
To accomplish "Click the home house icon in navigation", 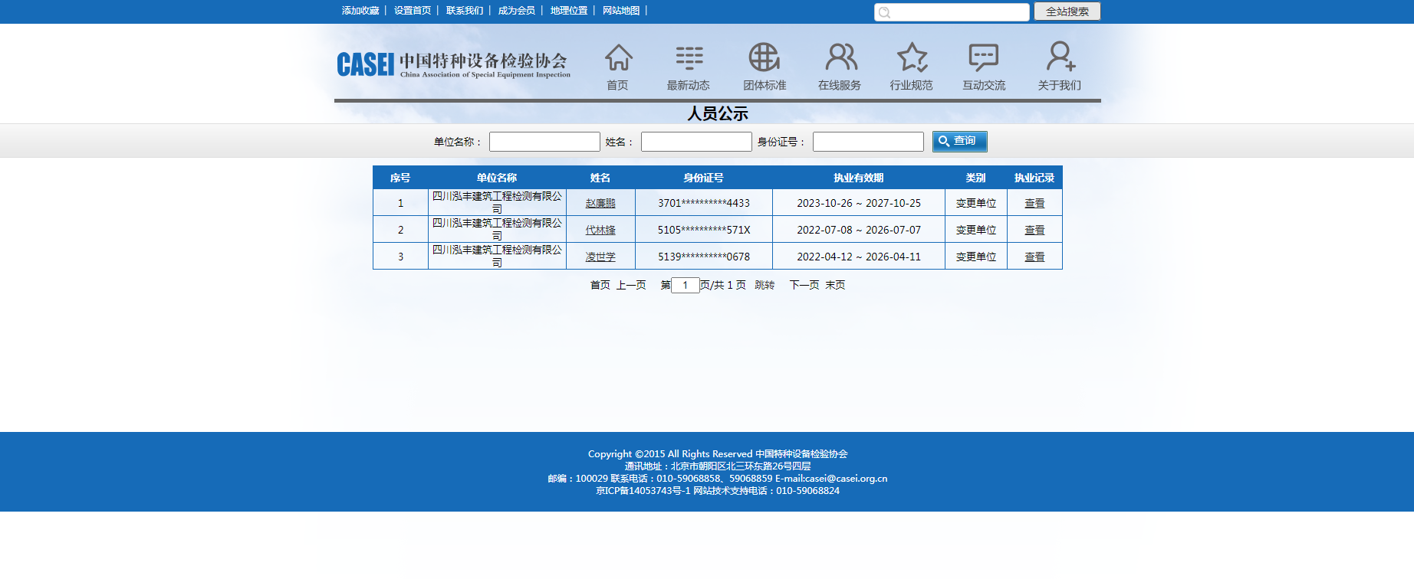I will [618, 58].
